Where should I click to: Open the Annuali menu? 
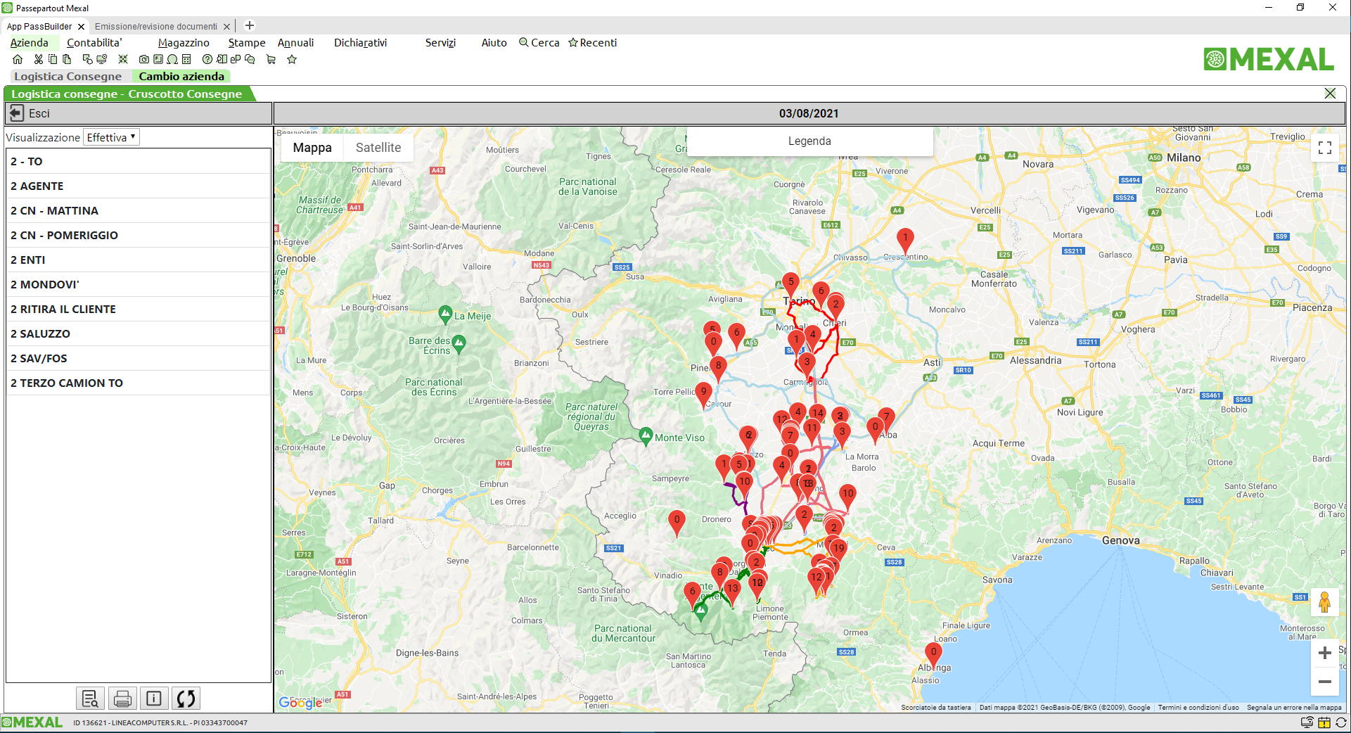pos(295,43)
